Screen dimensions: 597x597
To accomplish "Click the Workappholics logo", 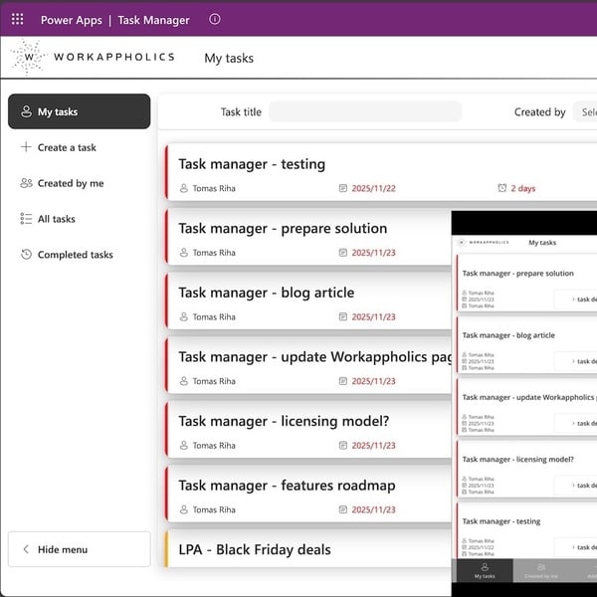I will [93, 57].
